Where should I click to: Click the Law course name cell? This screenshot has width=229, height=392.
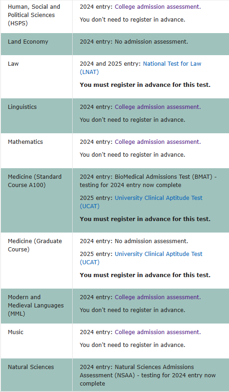[36, 77]
